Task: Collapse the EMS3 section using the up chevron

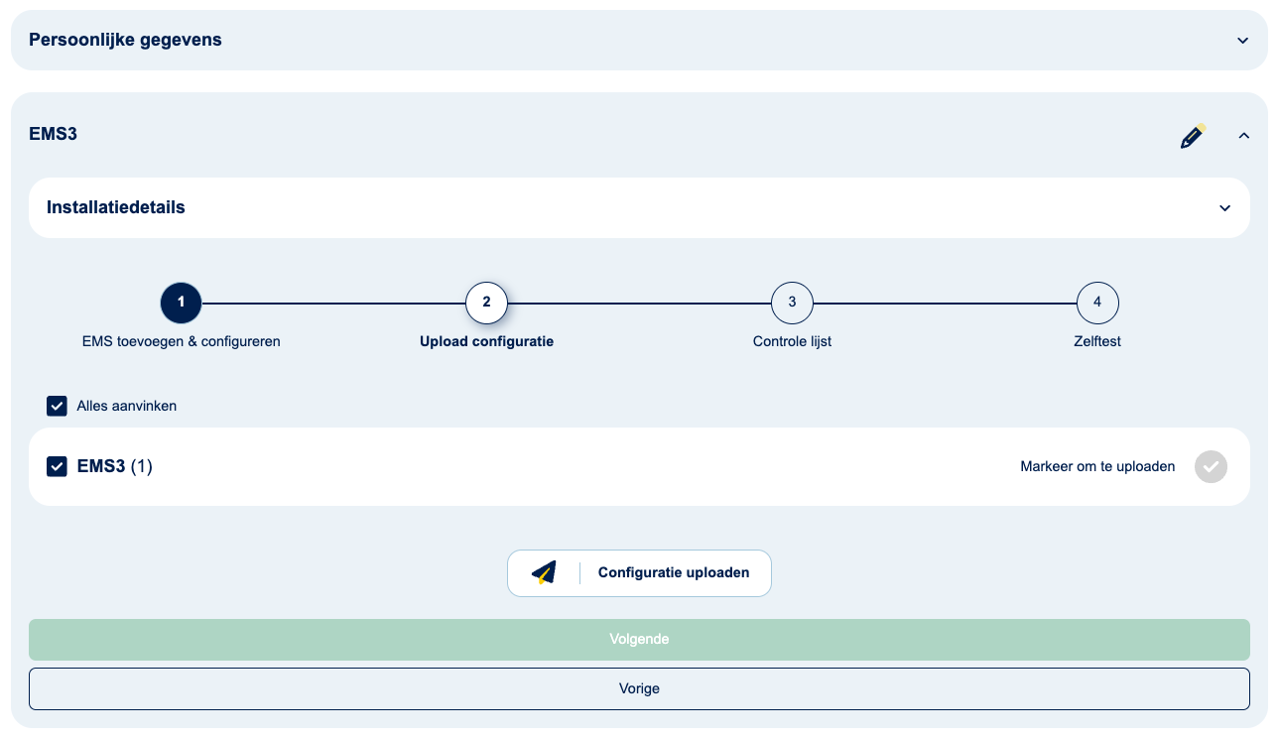Action: 1243,136
